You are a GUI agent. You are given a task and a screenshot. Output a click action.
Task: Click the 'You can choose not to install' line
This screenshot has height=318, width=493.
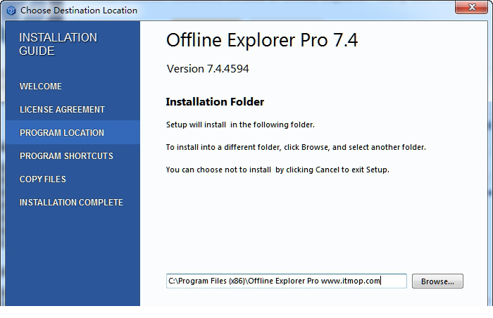point(277,170)
